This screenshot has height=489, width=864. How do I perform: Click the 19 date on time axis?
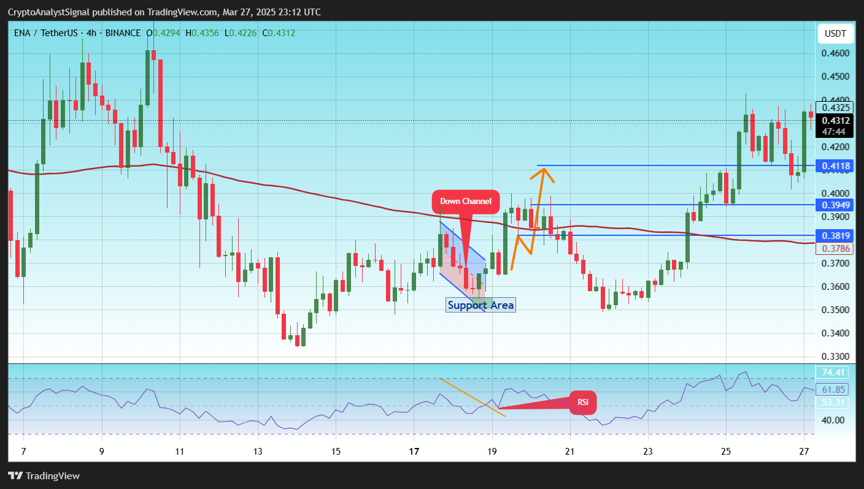coord(492,452)
